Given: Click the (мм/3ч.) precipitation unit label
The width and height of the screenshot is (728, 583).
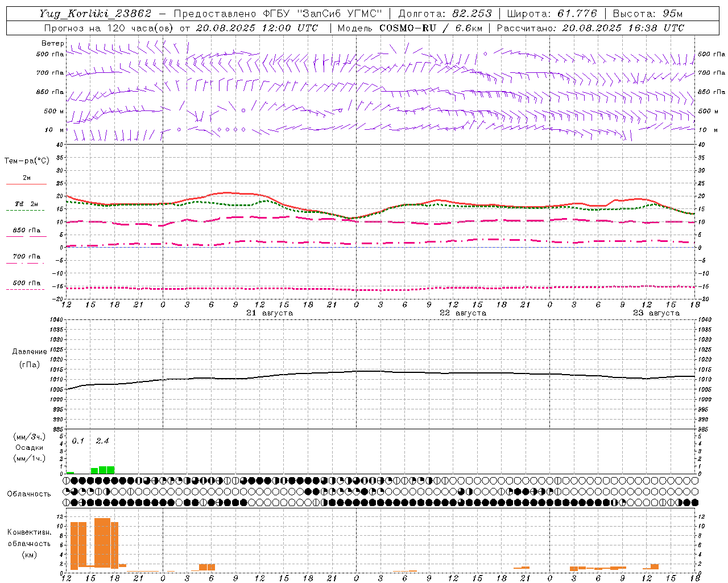Looking at the screenshot, I should [x=30, y=437].
